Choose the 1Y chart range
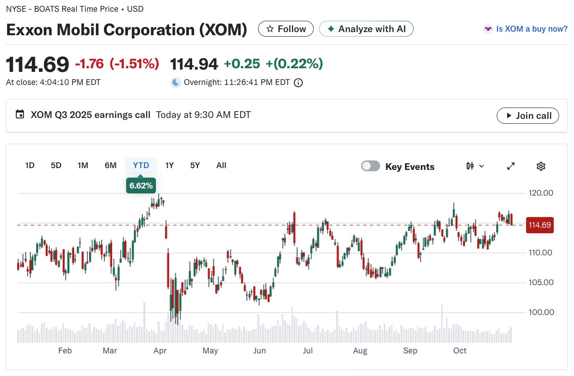Viewport: 574px width, 376px height. pos(169,165)
